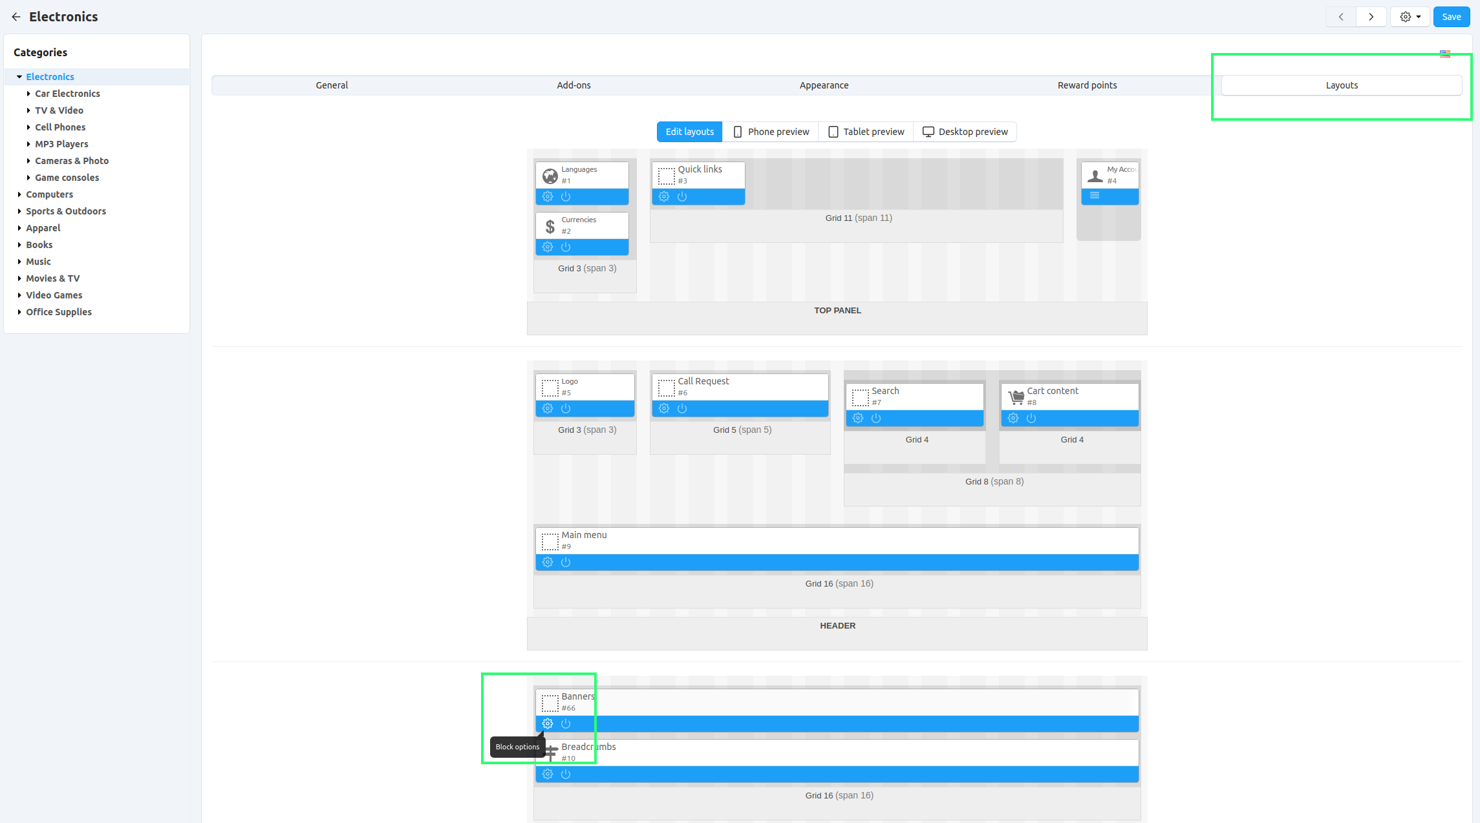
Task: Expand the Sports & Outdoors category
Action: [19, 211]
